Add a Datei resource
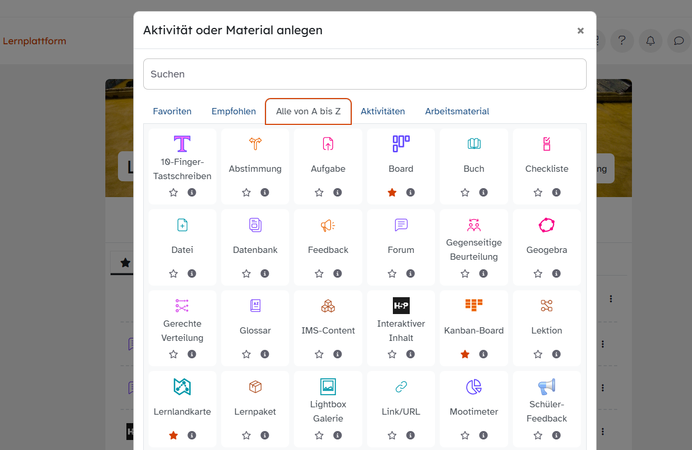Viewport: 692px width, 450px height. [182, 237]
